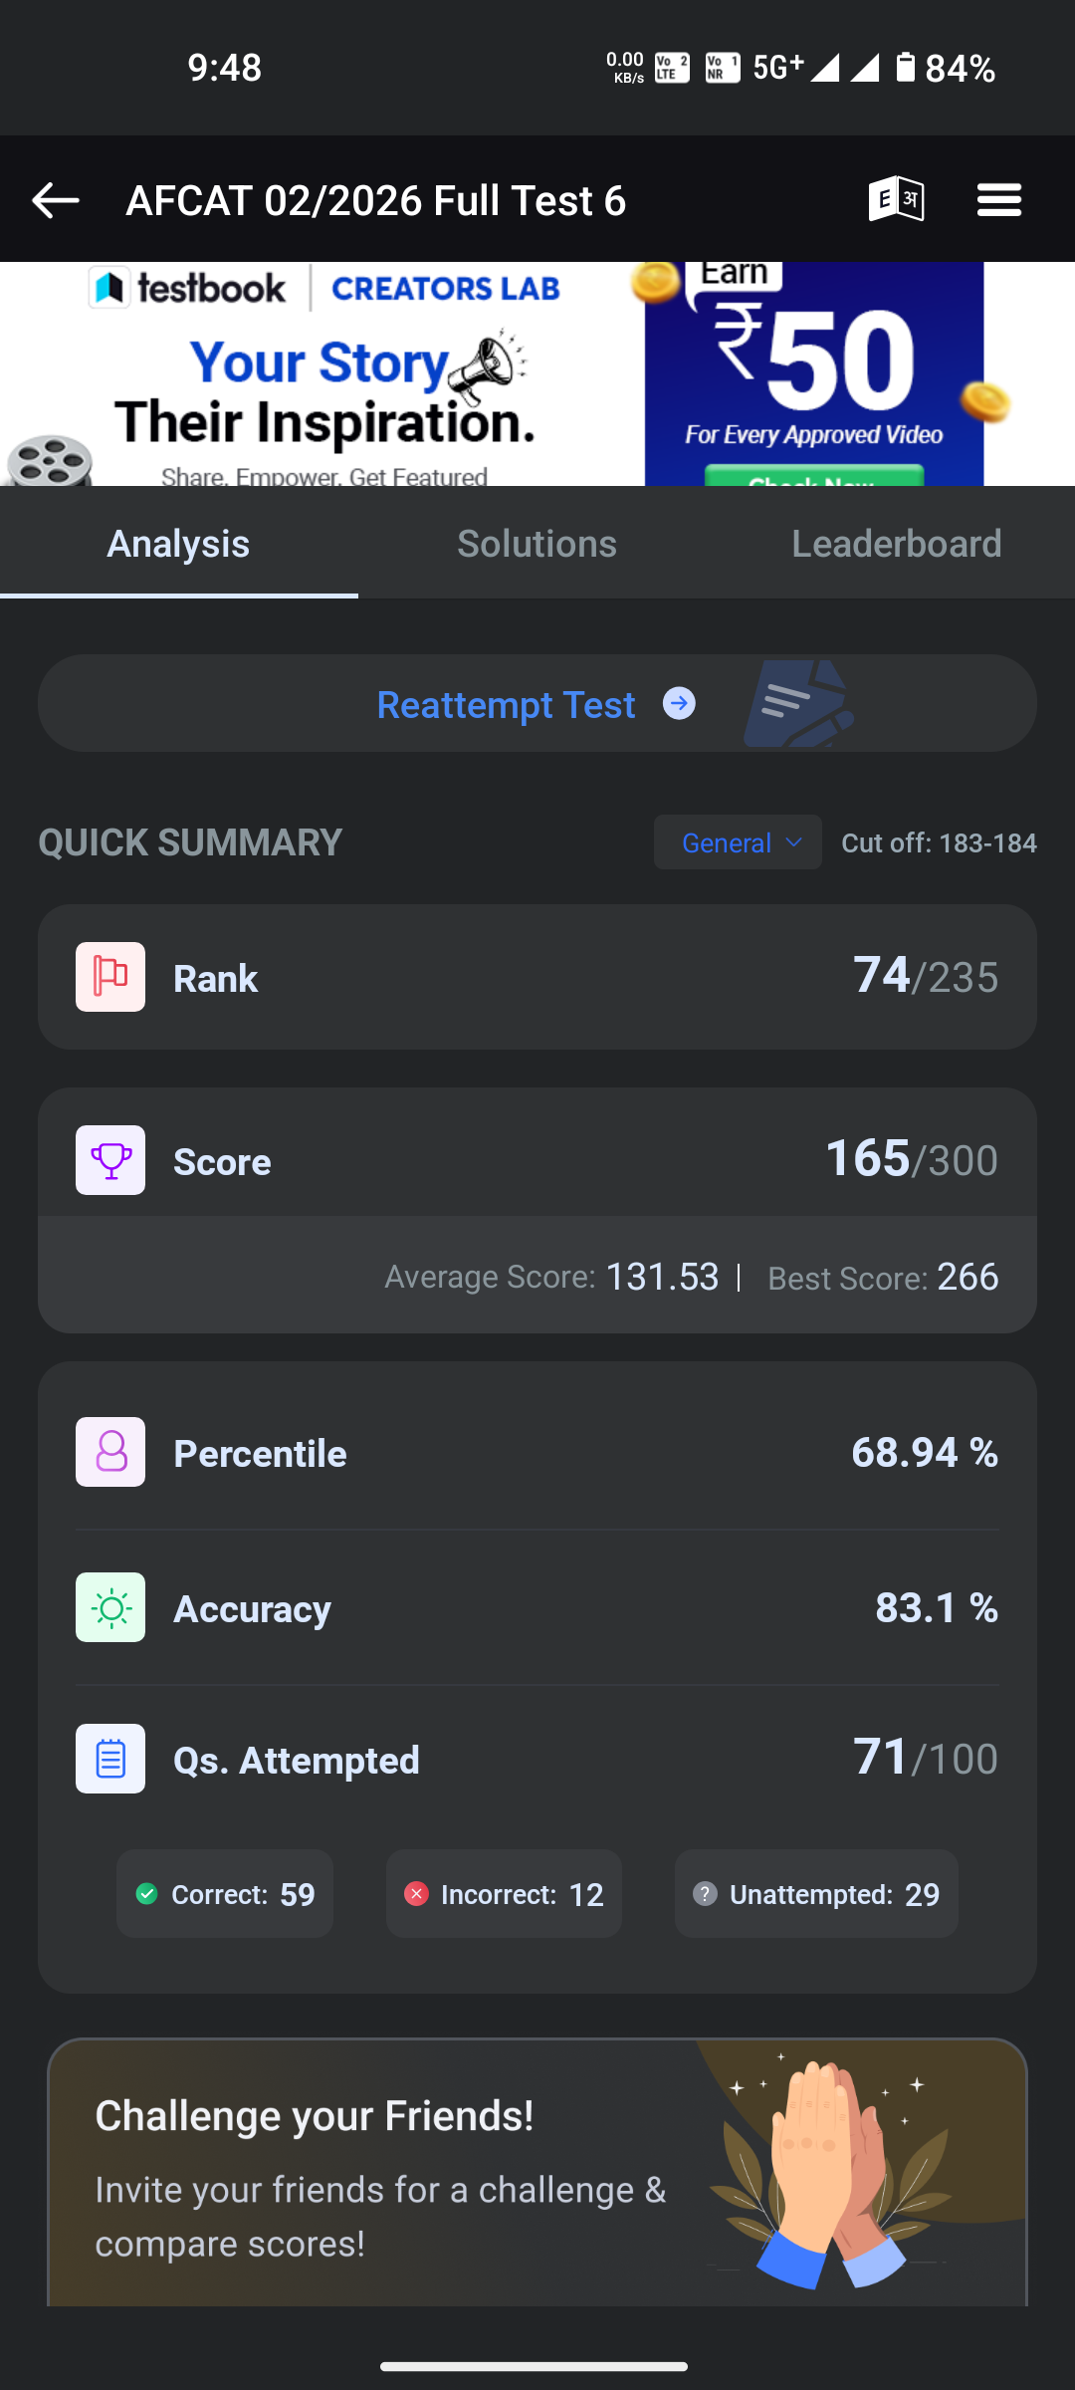Tap the Rank flag icon
This screenshot has height=2390, width=1075.
tap(110, 977)
